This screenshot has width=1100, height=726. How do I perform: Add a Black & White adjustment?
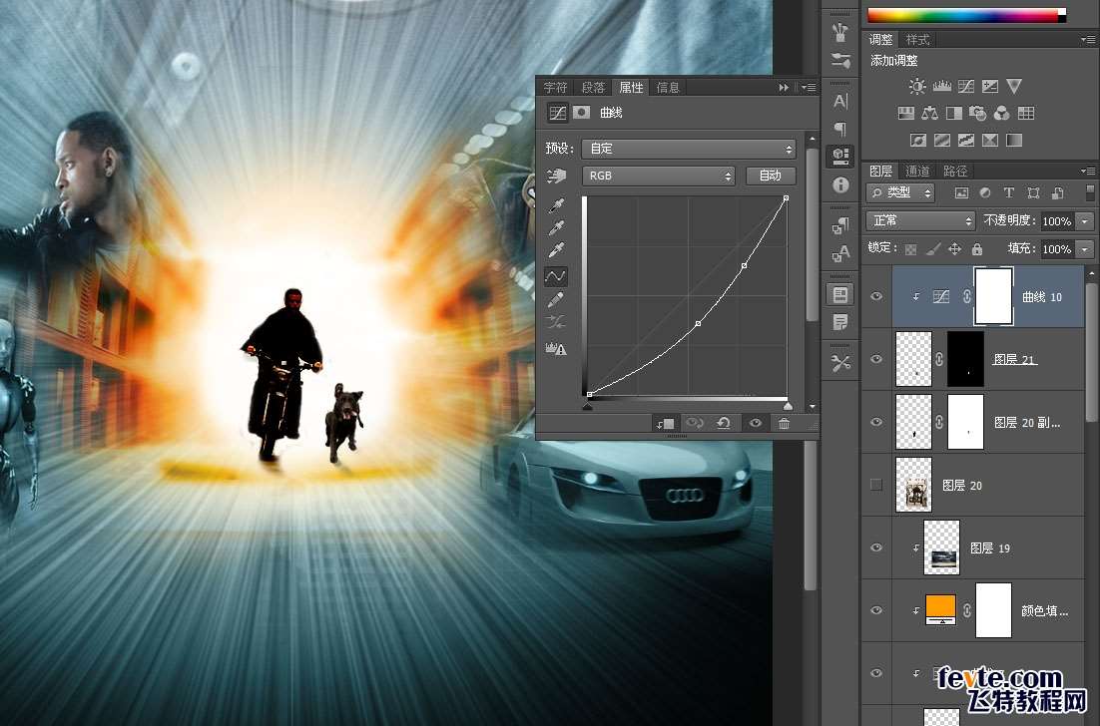click(953, 113)
